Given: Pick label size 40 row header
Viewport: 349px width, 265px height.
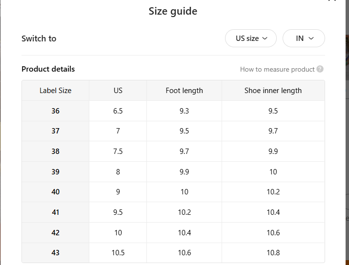Looking at the screenshot, I should (56, 192).
